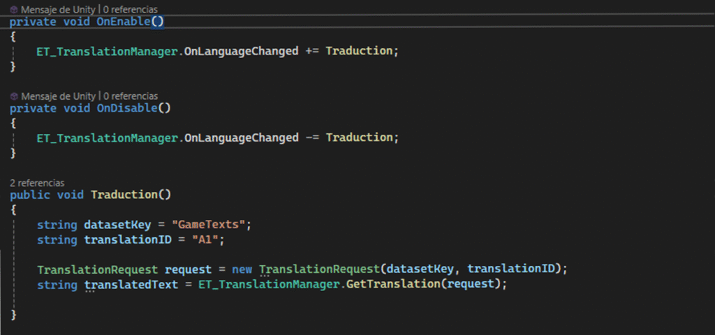Click the OnDisable method name
Viewport: 715px width, 335px height.
coord(126,108)
